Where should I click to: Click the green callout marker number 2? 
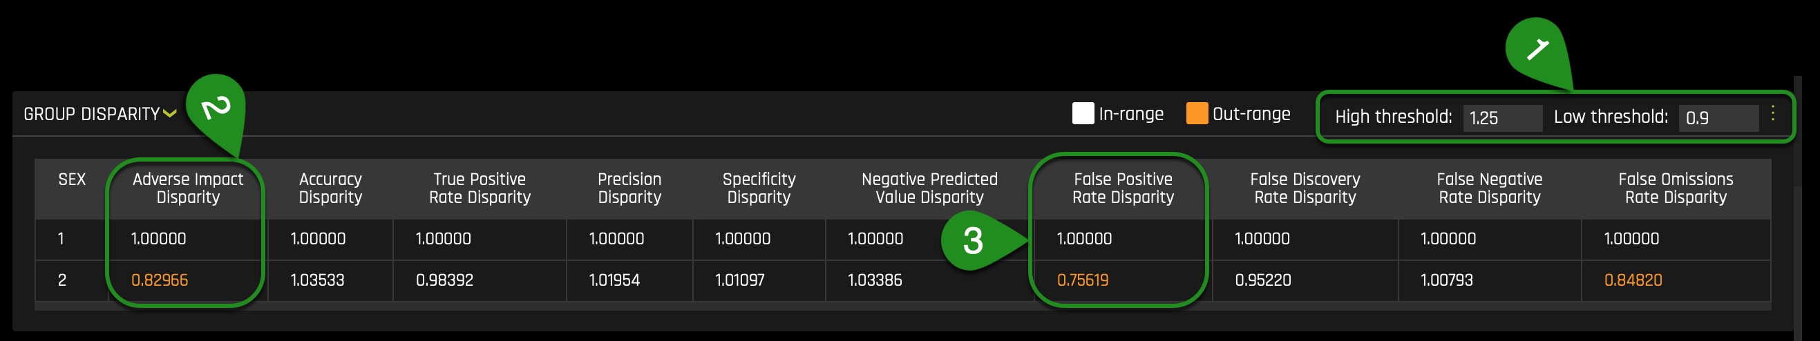pos(216,107)
